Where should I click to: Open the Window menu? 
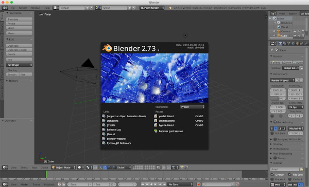[x=36, y=8]
